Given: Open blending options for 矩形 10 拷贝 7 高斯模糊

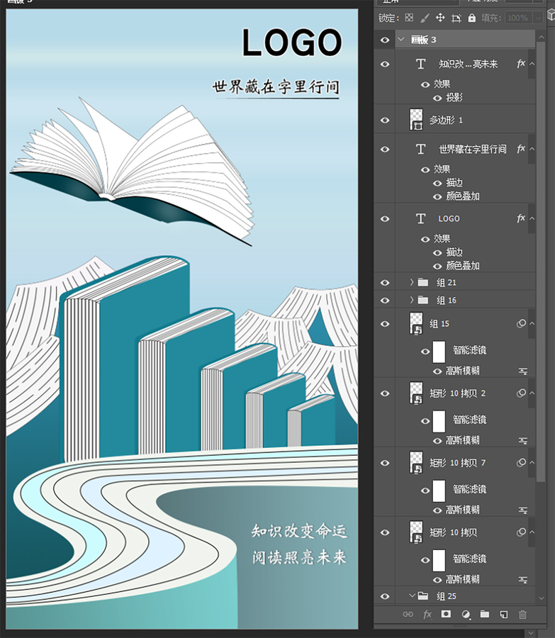Looking at the screenshot, I should [523, 510].
